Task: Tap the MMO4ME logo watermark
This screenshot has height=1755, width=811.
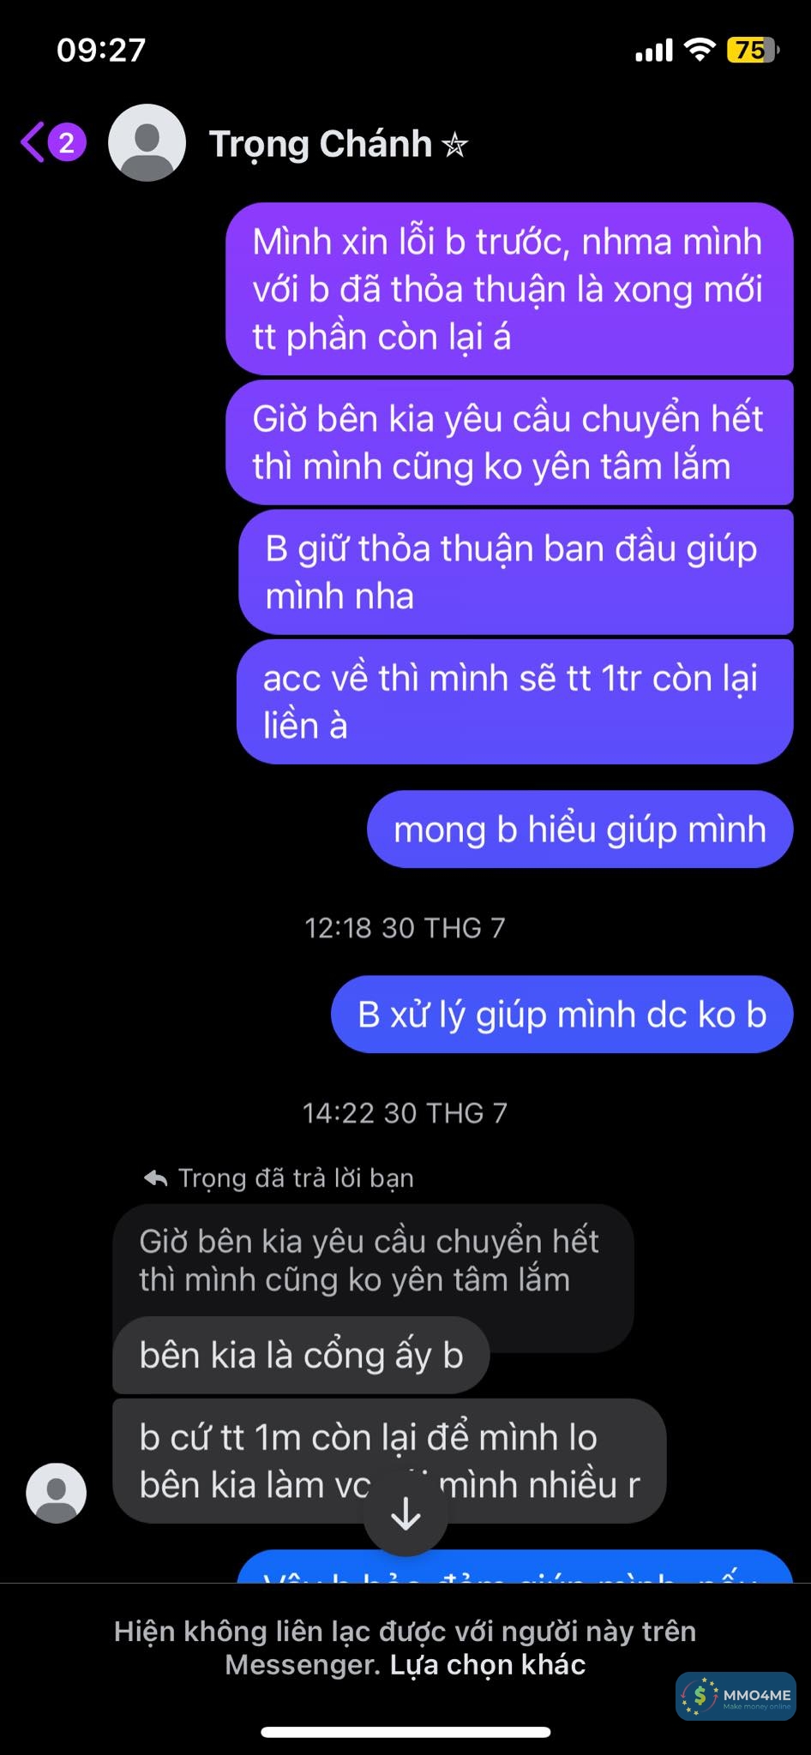Action: click(736, 1696)
